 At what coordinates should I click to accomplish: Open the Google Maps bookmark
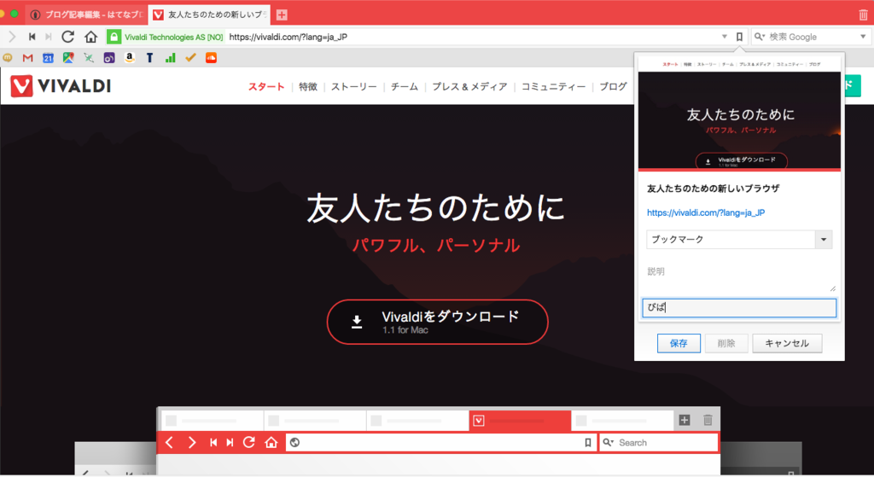[68, 57]
